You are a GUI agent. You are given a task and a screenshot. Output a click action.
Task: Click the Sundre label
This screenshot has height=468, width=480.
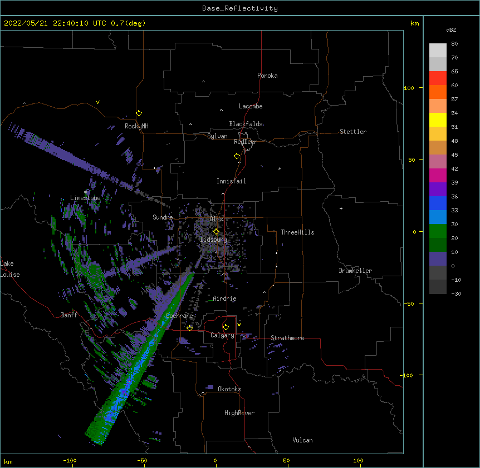pos(163,217)
